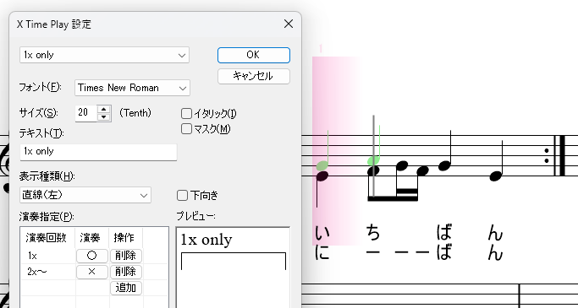The height and width of the screenshot is (308, 578).
Task: Confirm settings with OK button
Action: [x=254, y=55]
